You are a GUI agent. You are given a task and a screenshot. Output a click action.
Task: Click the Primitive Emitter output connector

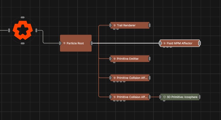click(x=150, y=59)
